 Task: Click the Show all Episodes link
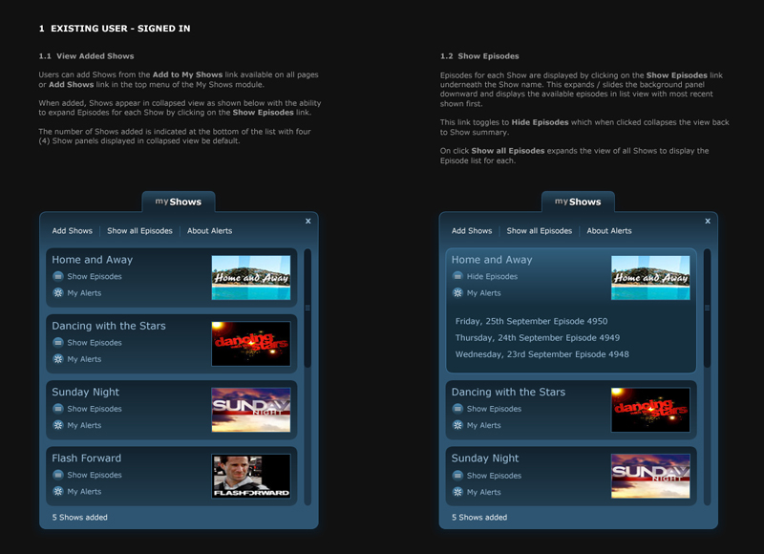pos(141,230)
